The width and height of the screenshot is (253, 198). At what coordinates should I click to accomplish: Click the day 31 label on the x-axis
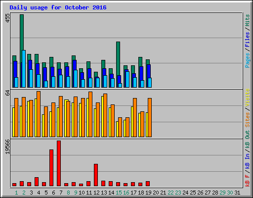click(x=237, y=193)
